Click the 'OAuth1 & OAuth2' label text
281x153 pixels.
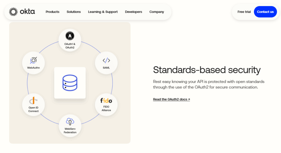tap(70, 46)
